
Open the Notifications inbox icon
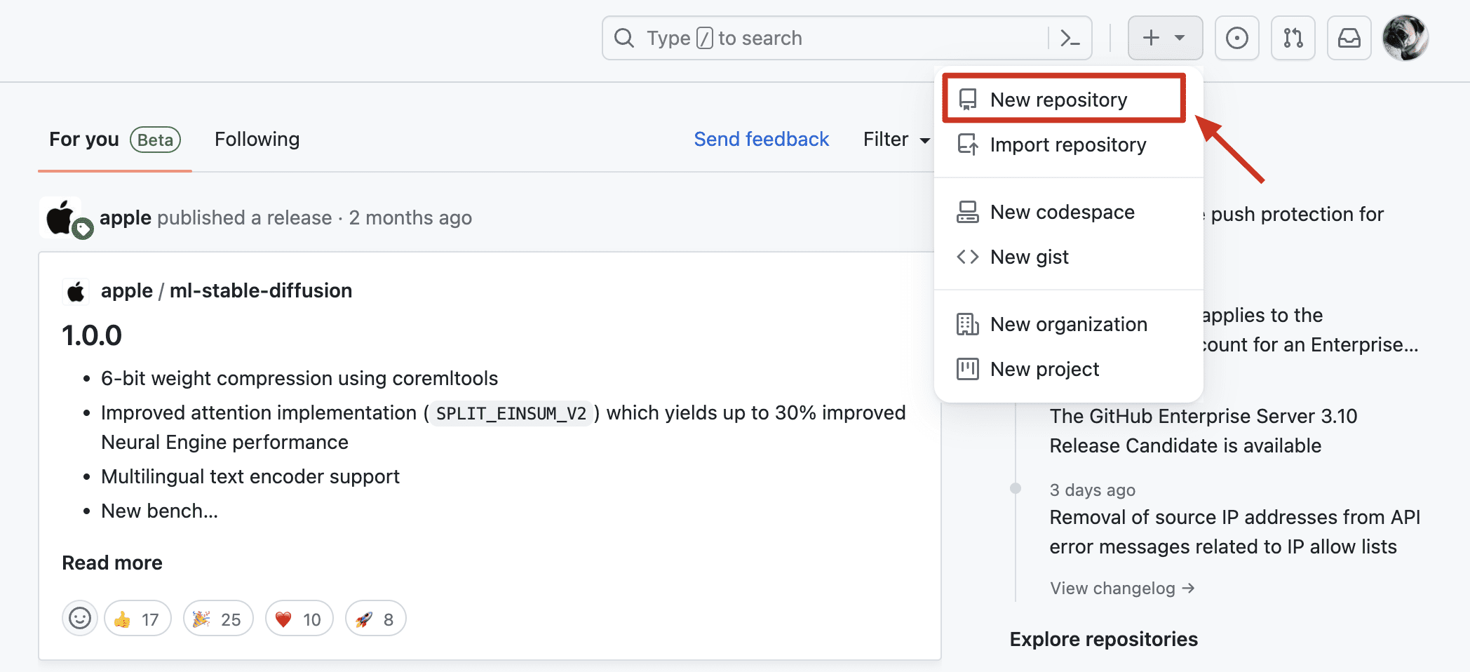tap(1349, 38)
